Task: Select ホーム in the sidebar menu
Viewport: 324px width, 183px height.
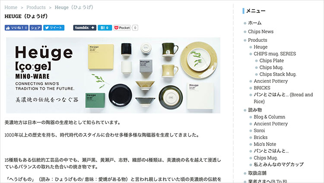Action: [254, 23]
